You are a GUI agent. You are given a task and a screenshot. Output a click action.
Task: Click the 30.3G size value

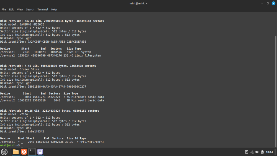(x=69, y=142)
